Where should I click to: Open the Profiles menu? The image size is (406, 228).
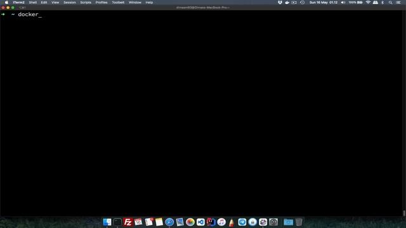click(101, 3)
